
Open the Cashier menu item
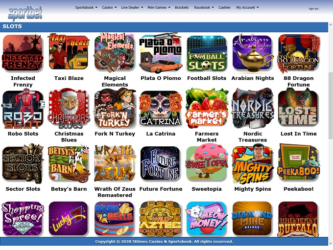click(x=224, y=7)
